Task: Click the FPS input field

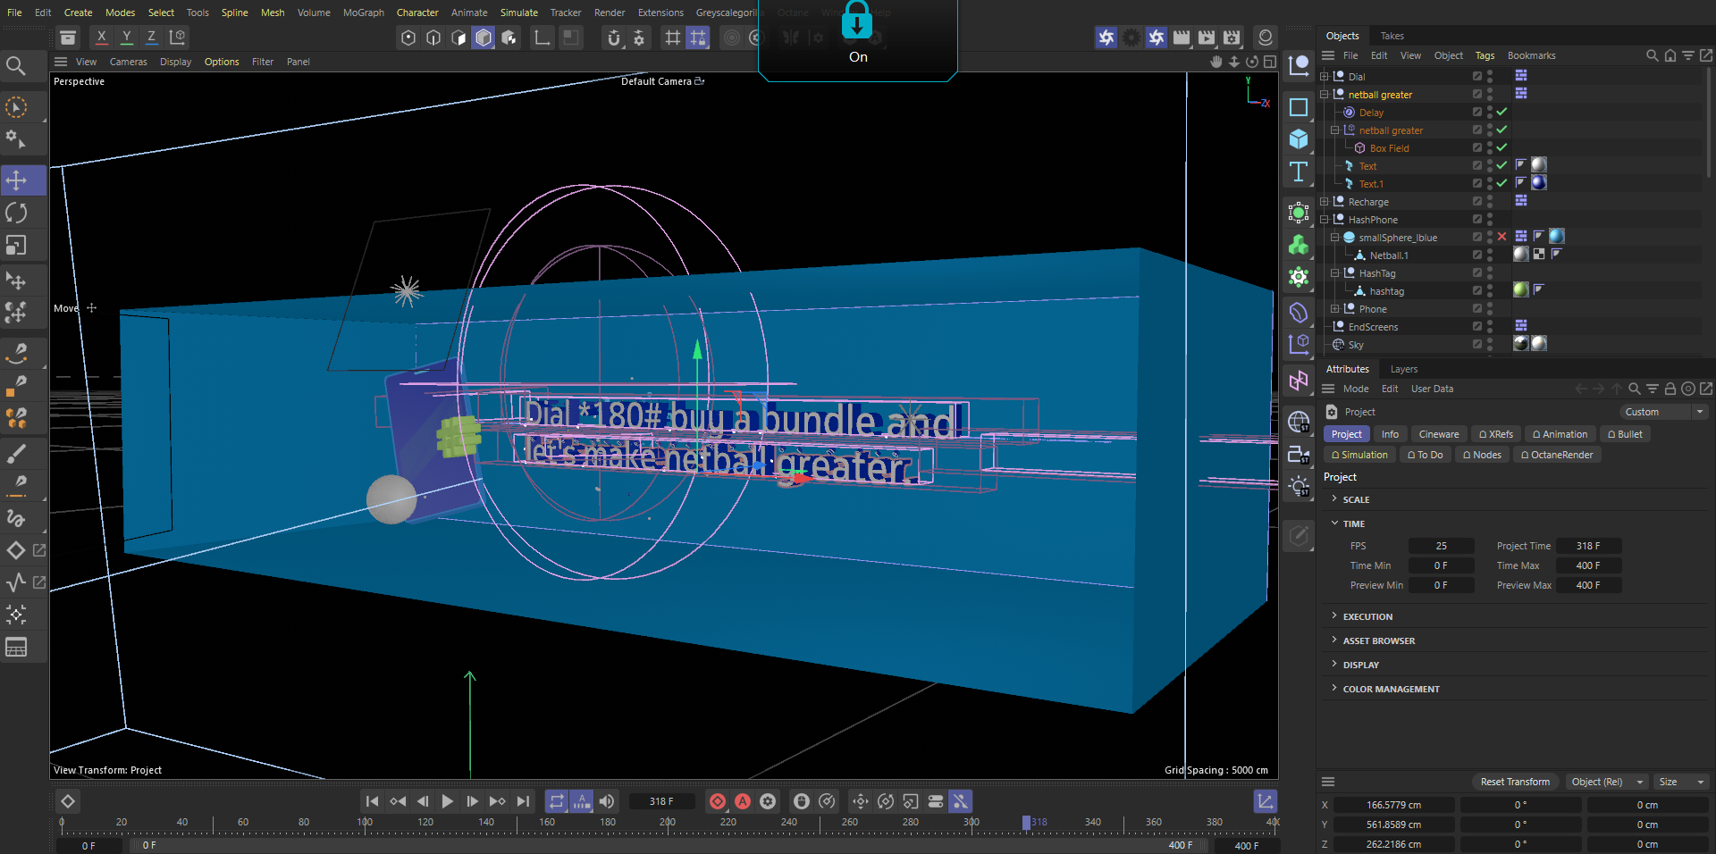Action: click(1441, 546)
